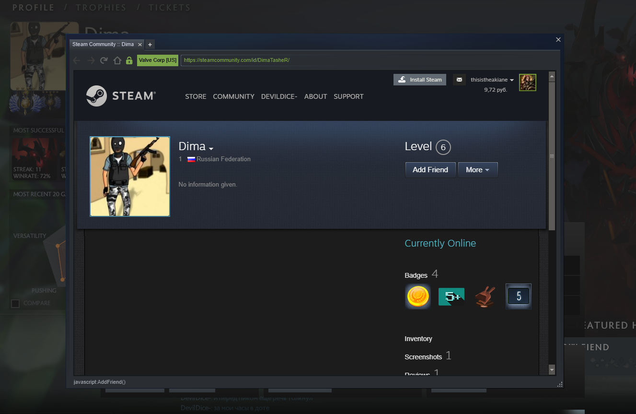
Task: Click scrollbar down arrow
Action: pos(552,370)
